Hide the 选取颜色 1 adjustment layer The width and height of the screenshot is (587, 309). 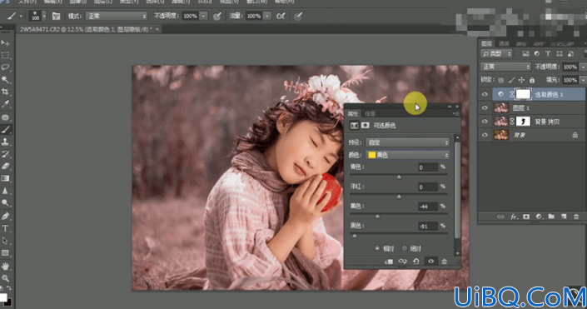[x=485, y=94]
